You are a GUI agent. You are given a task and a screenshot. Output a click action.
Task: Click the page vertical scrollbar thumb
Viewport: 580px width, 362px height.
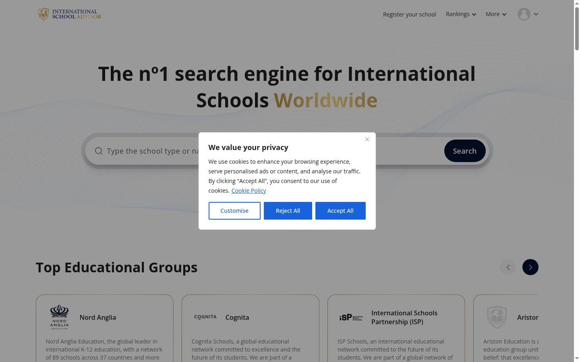point(577,28)
